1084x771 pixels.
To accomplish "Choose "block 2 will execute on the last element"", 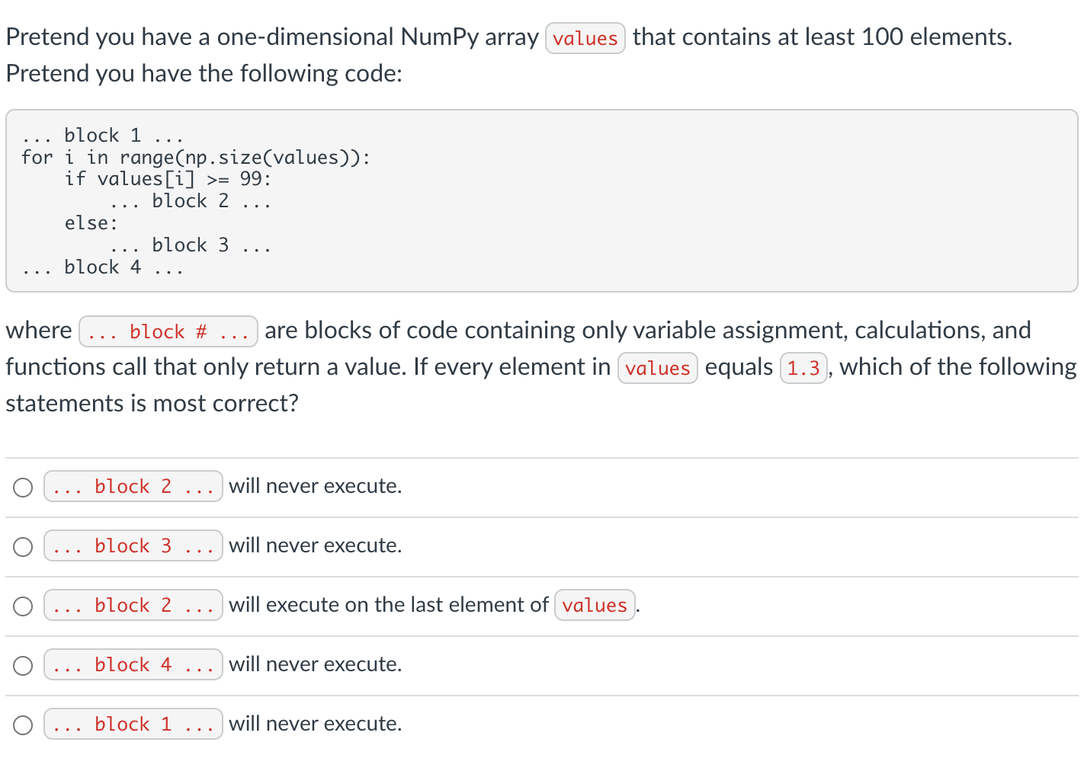I will coord(23,605).
